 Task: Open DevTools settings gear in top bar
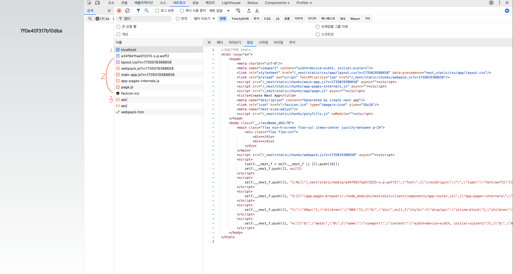[x=491, y=3]
